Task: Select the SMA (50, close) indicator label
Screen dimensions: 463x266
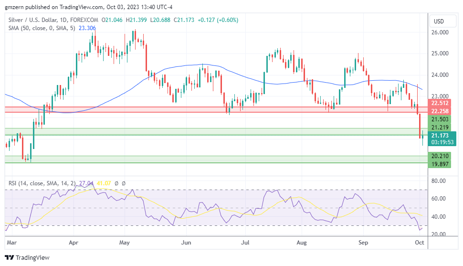Action: click(42, 28)
